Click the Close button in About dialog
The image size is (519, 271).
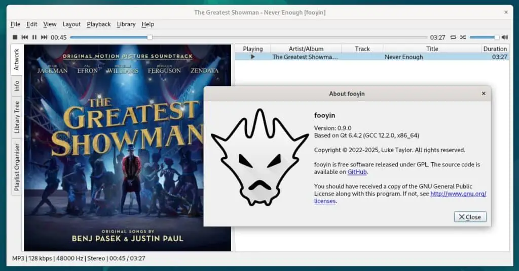[470, 217]
